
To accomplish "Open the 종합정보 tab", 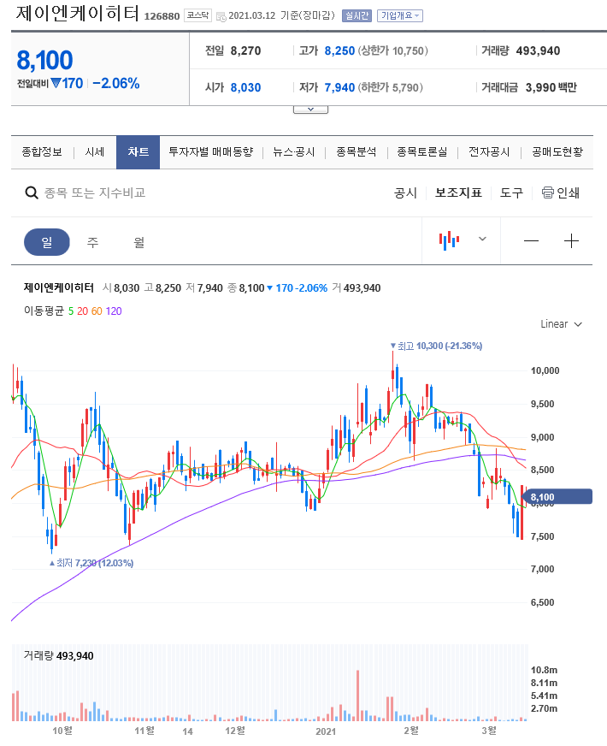I will click(x=42, y=151).
